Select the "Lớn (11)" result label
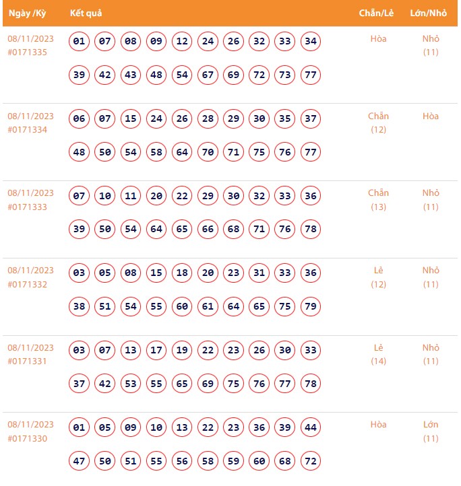Image resolution: width=461 pixels, height=486 pixels. tap(431, 431)
